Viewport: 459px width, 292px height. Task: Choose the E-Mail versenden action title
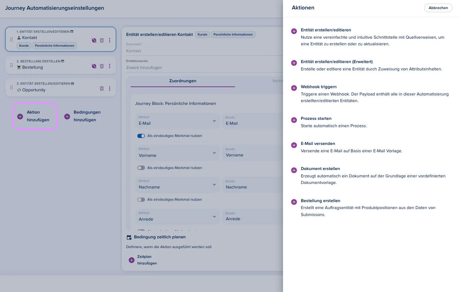click(318, 144)
